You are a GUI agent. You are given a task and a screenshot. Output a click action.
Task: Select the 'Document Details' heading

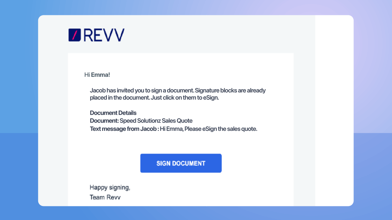[113, 113]
